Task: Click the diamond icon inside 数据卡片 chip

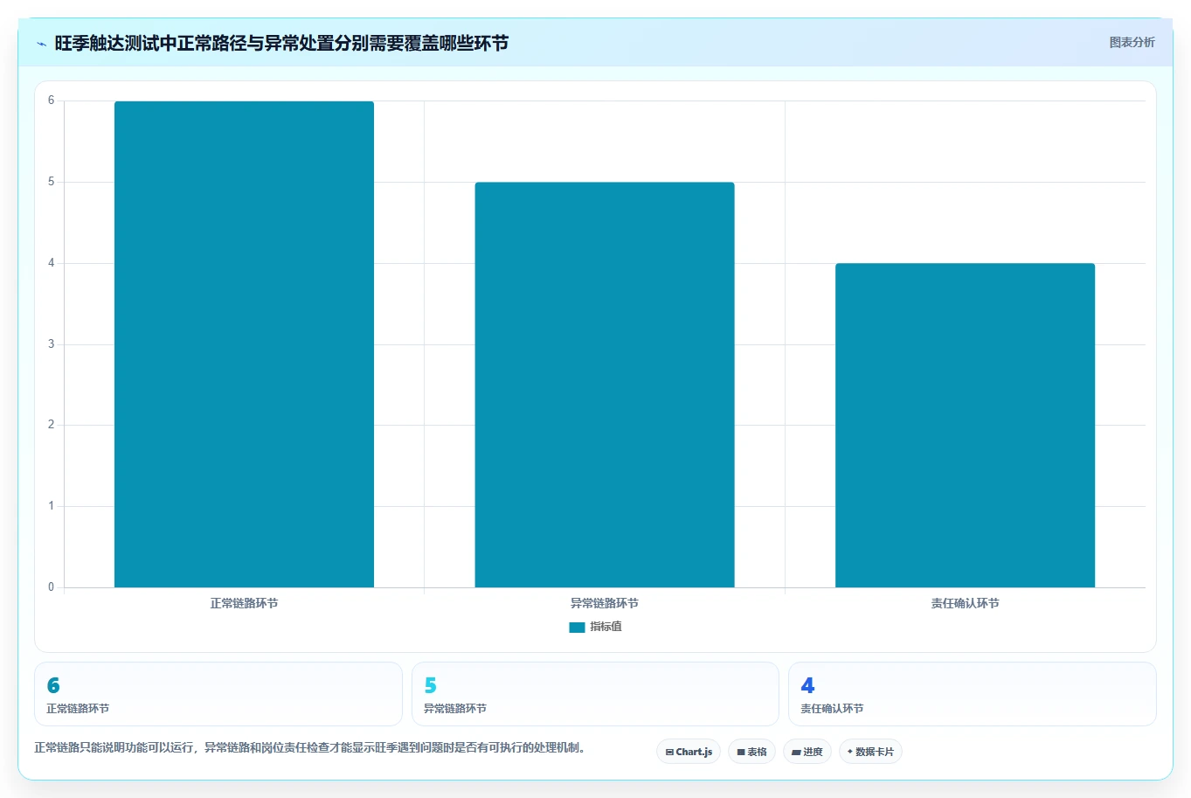Action: [x=850, y=752]
